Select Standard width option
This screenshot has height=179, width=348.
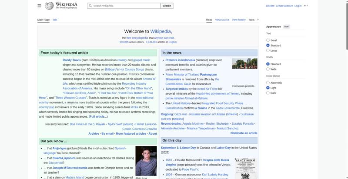(268, 64)
